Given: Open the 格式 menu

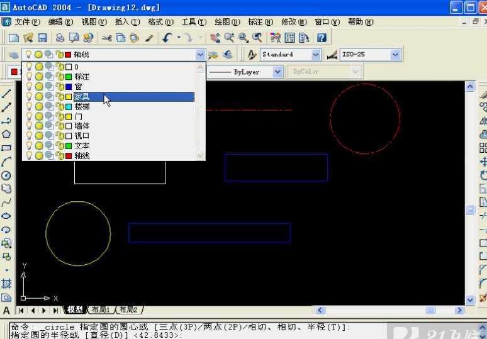Looking at the screenshot, I should 160,22.
